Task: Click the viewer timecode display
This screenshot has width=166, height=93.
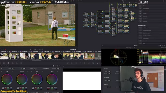Action: coord(73,49)
